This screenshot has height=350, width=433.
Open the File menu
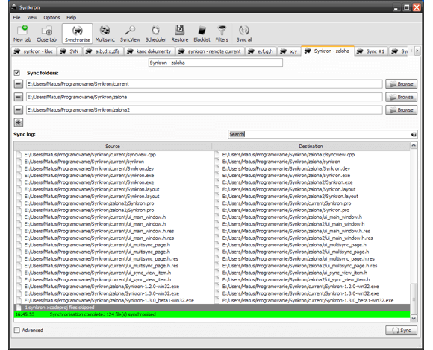17,18
